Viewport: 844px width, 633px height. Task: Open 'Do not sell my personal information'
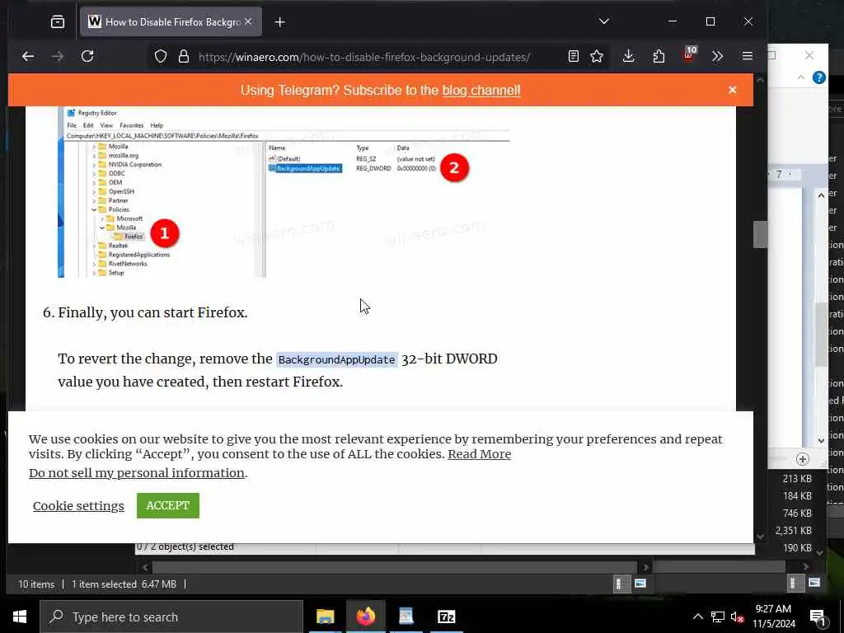[137, 472]
